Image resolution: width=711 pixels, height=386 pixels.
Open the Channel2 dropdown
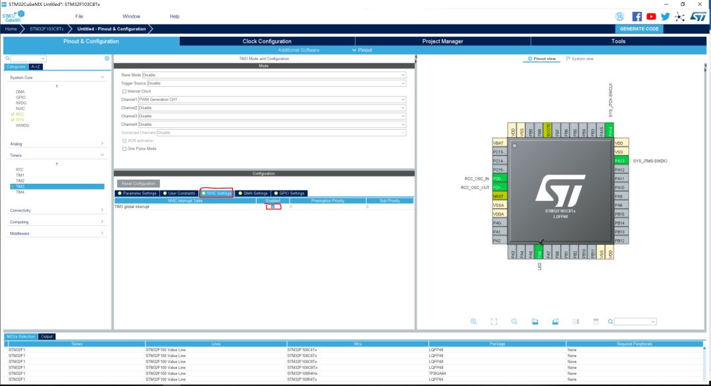pos(272,108)
